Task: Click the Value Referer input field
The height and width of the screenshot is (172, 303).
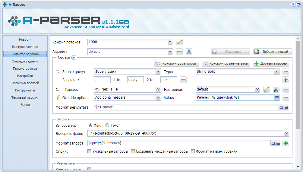Action: click(x=235, y=97)
